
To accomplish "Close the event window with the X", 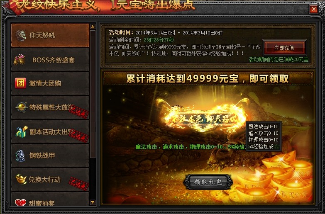I will click(314, 9).
